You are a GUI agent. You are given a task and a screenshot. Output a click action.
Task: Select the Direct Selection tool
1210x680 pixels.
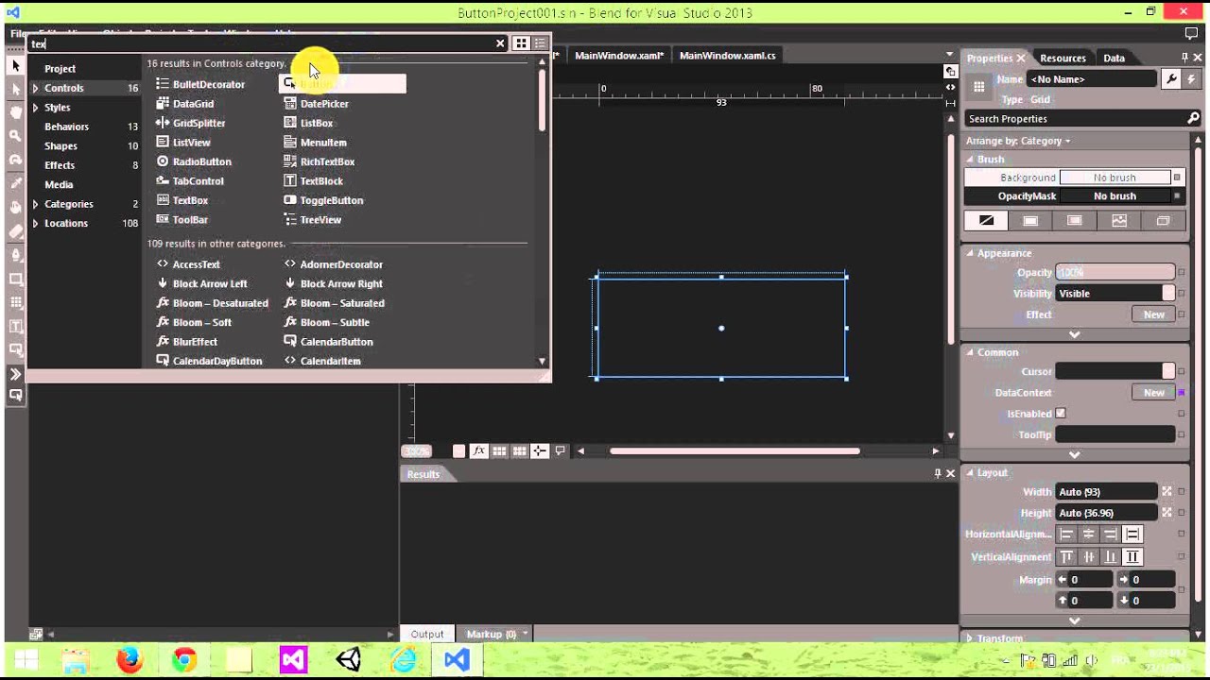pos(16,89)
